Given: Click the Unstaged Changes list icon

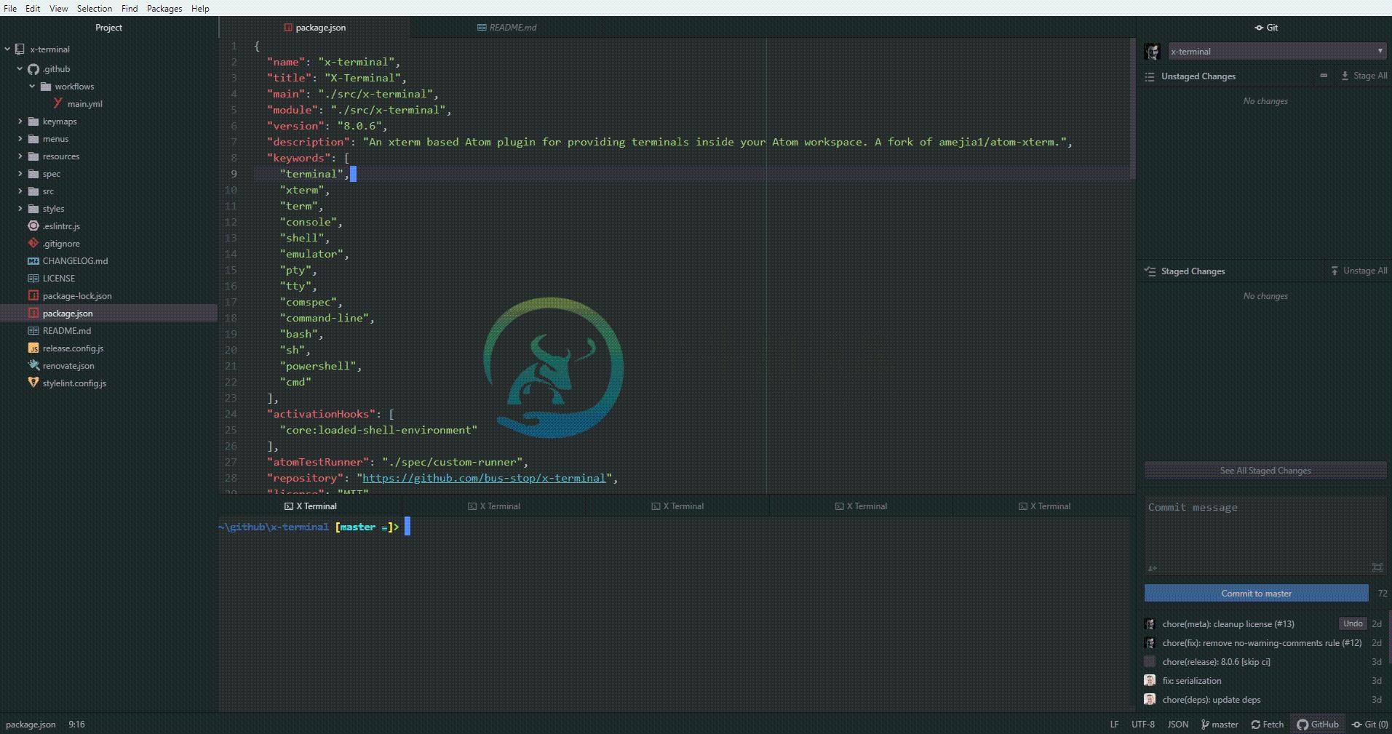Looking at the screenshot, I should (x=1150, y=76).
